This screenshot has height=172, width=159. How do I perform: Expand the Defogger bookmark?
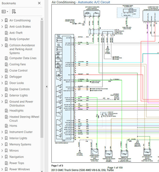2,77
